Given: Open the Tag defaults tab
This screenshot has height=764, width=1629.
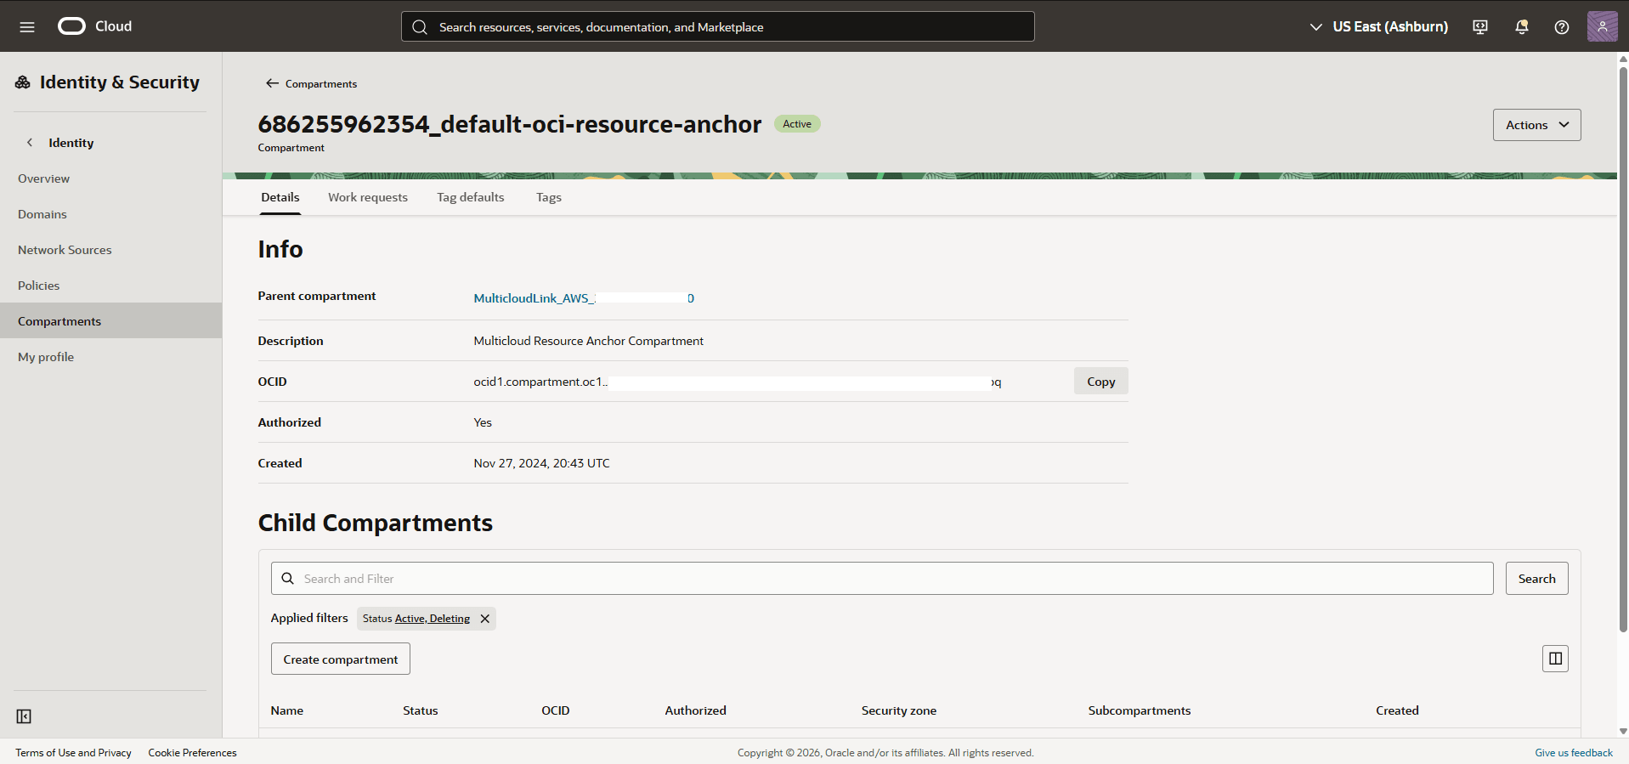Looking at the screenshot, I should tap(471, 197).
